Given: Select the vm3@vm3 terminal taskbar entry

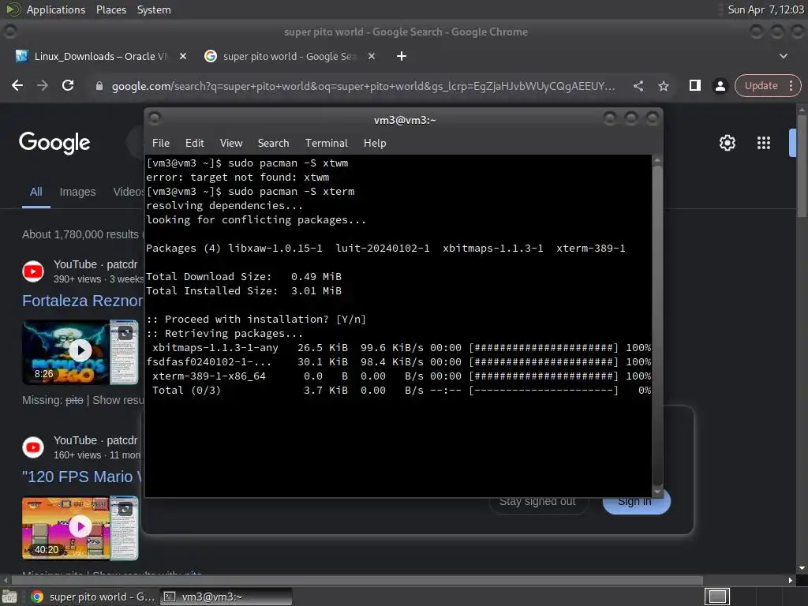Looking at the screenshot, I should [x=226, y=597].
